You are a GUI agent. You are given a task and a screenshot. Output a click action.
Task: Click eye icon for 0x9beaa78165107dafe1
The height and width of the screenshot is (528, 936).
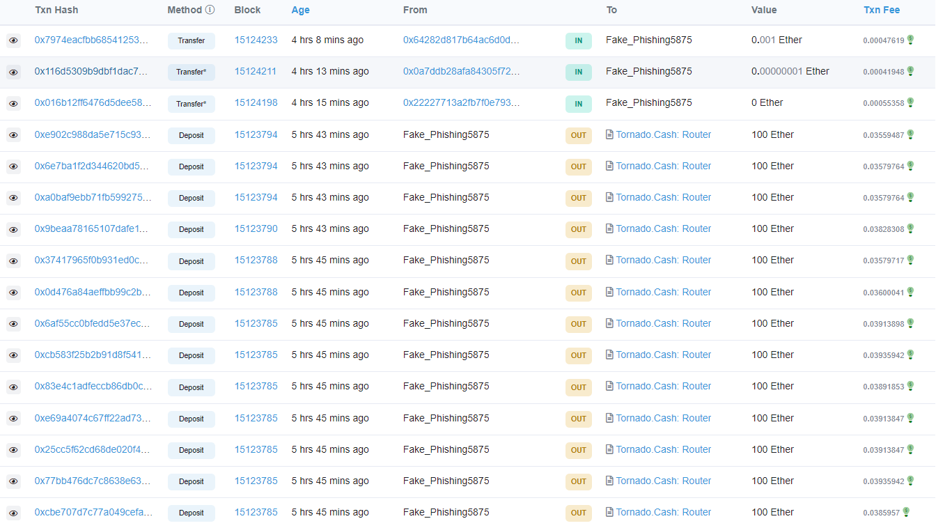tap(13, 229)
